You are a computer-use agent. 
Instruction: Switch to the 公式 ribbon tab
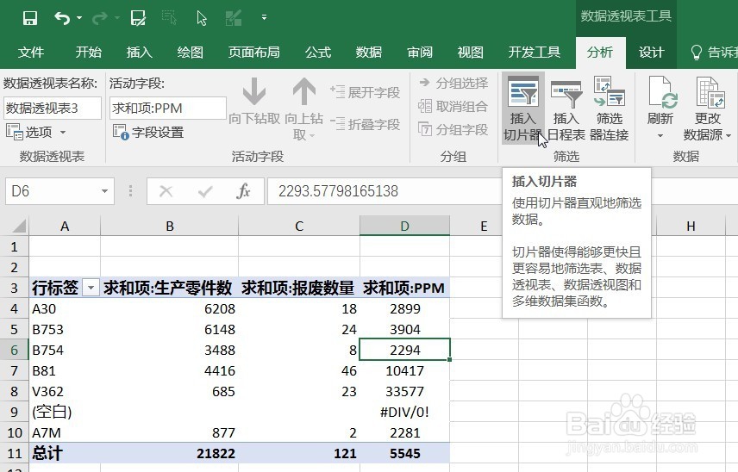318,52
